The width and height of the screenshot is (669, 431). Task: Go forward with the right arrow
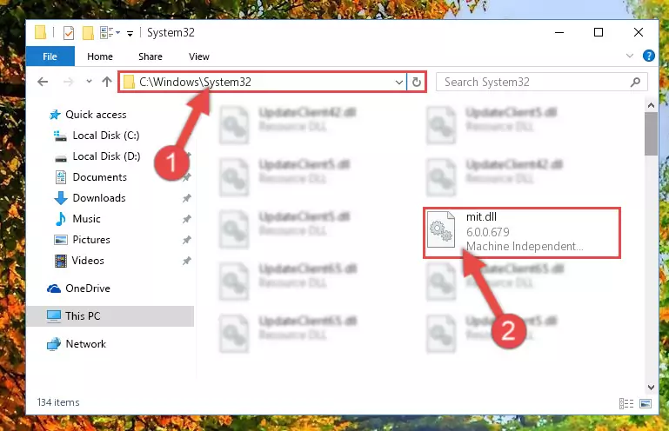(68, 82)
